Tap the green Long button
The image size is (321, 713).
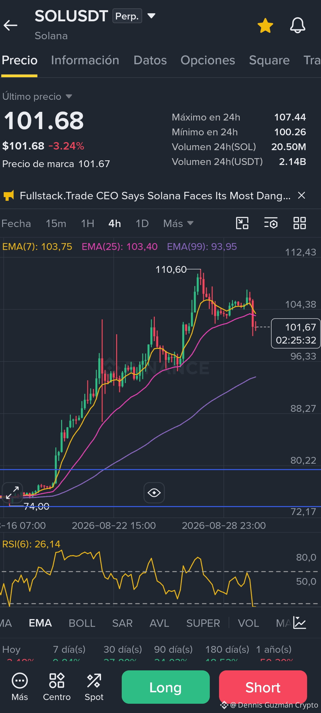pos(166,687)
